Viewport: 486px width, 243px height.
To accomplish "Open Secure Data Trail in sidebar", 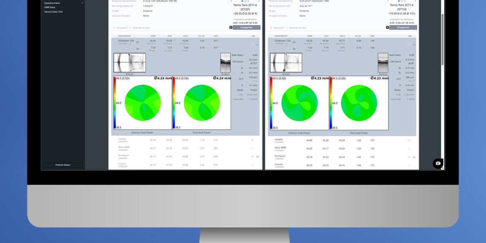I will click(x=53, y=12).
